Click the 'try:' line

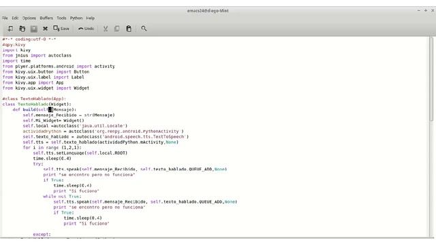tap(38, 164)
